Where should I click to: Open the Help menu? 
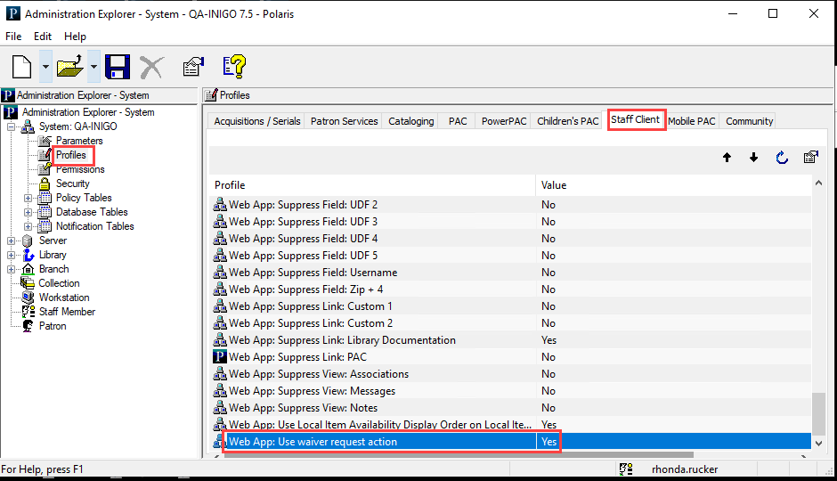(76, 37)
